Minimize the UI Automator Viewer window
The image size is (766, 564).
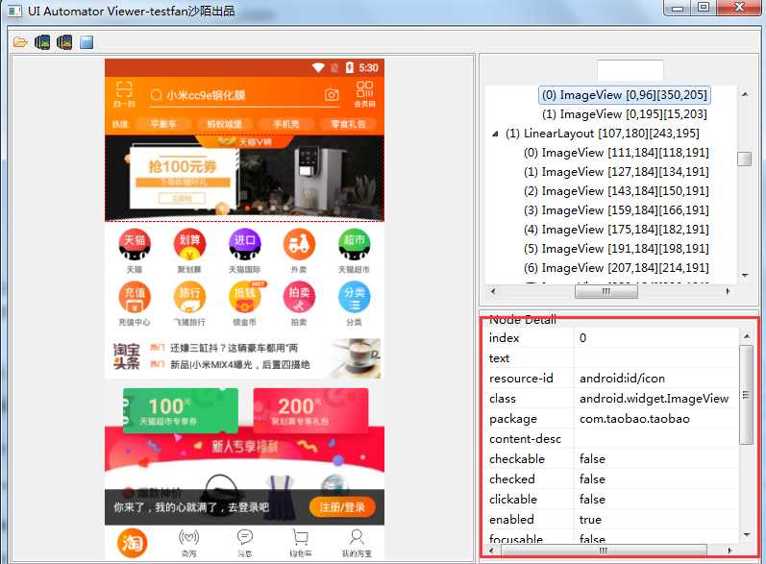click(x=677, y=8)
